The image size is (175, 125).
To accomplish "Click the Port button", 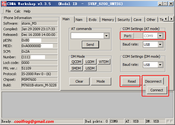I will pyautogui.click(x=128, y=36).
